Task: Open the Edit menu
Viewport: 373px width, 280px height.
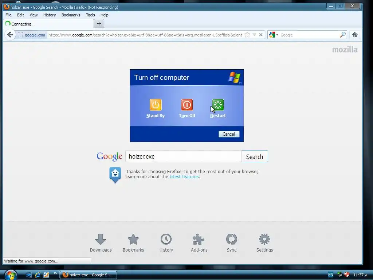Action: click(20, 15)
